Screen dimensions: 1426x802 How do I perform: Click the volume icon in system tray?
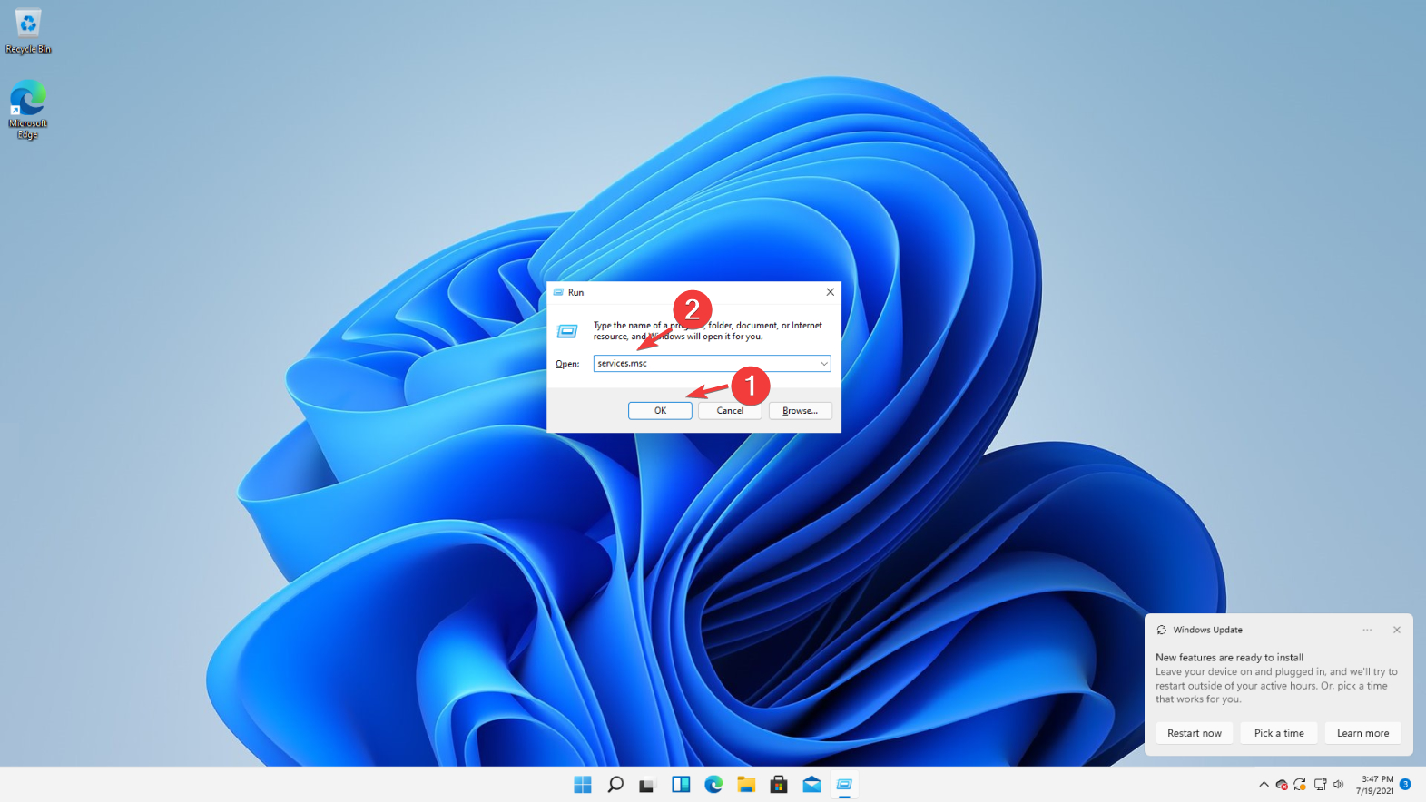[x=1339, y=785]
